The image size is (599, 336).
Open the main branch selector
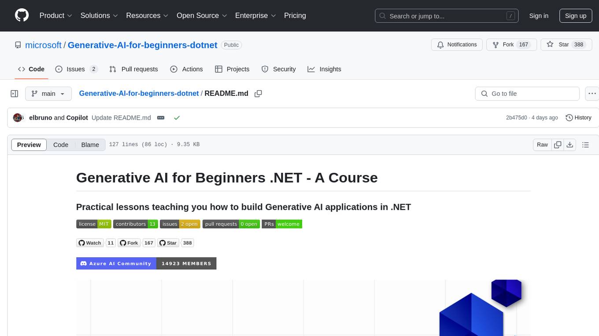pos(48,94)
